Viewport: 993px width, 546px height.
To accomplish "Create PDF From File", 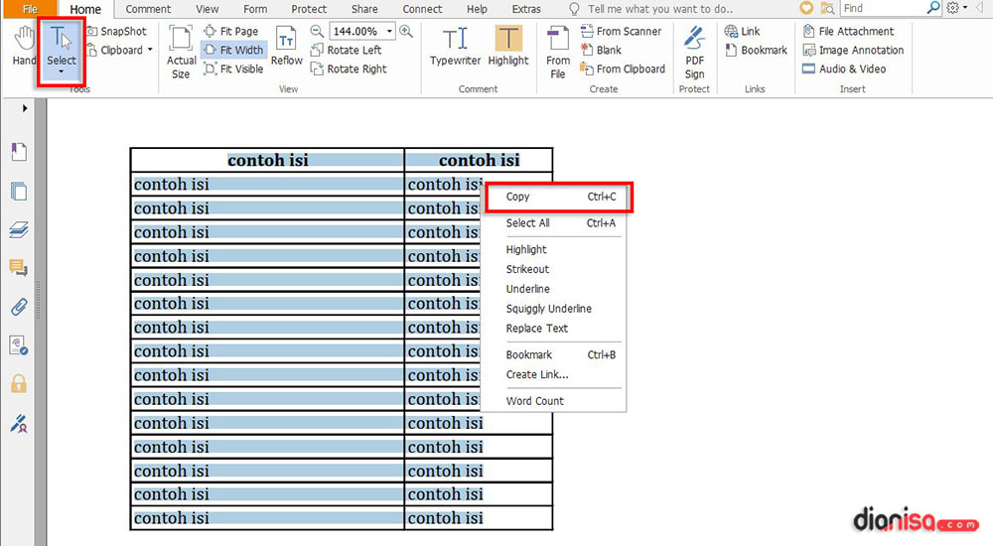I will pyautogui.click(x=558, y=53).
